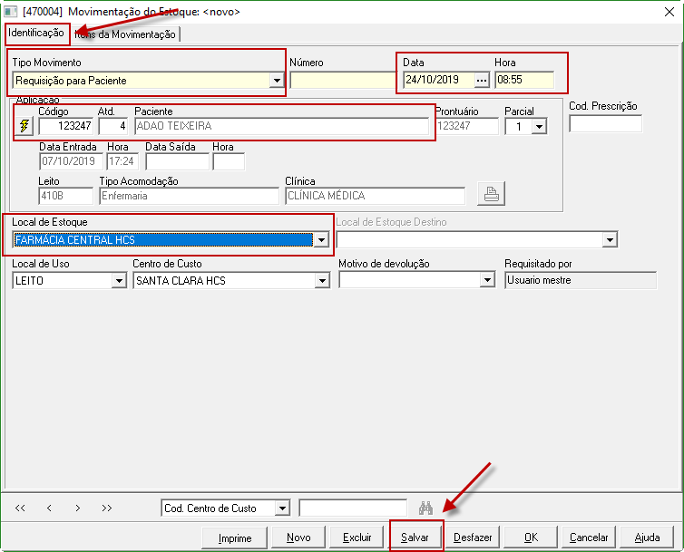Go to first record with << button

point(20,508)
